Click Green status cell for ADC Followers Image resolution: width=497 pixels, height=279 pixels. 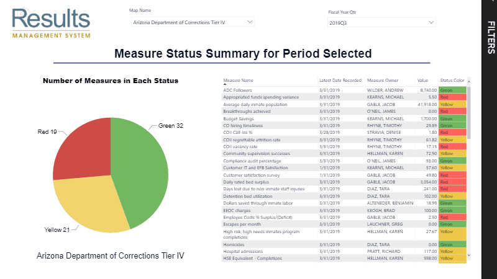coord(452,90)
